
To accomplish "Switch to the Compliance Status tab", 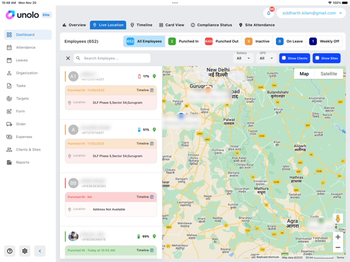I will point(211,25).
